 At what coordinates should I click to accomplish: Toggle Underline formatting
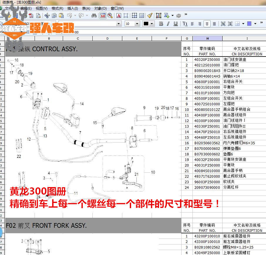[176, 24]
